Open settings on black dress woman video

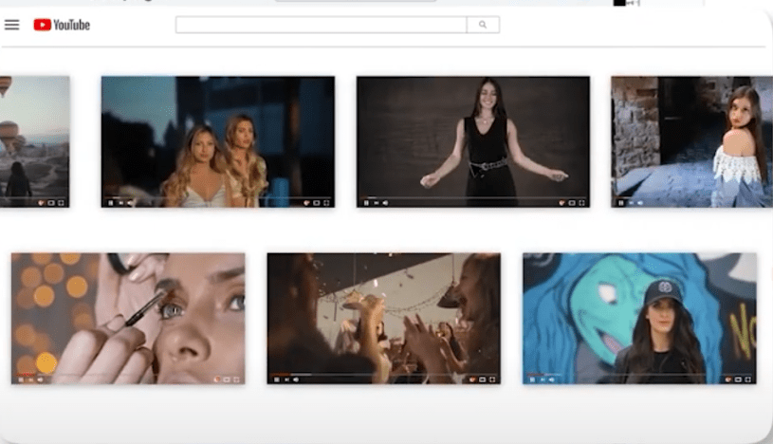[561, 203]
